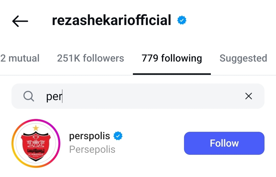This screenshot has width=276, height=177.
Task: Show the Suggested tab
Action: click(x=243, y=58)
